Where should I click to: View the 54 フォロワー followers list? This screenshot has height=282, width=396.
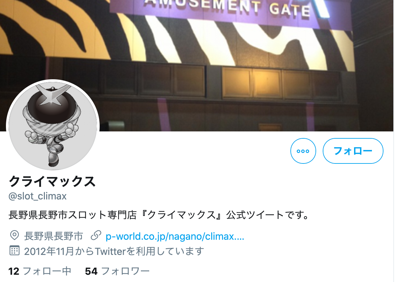click(117, 271)
